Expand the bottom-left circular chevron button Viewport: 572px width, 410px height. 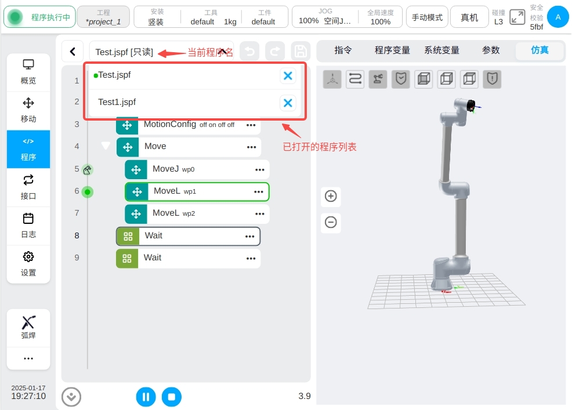(71, 397)
